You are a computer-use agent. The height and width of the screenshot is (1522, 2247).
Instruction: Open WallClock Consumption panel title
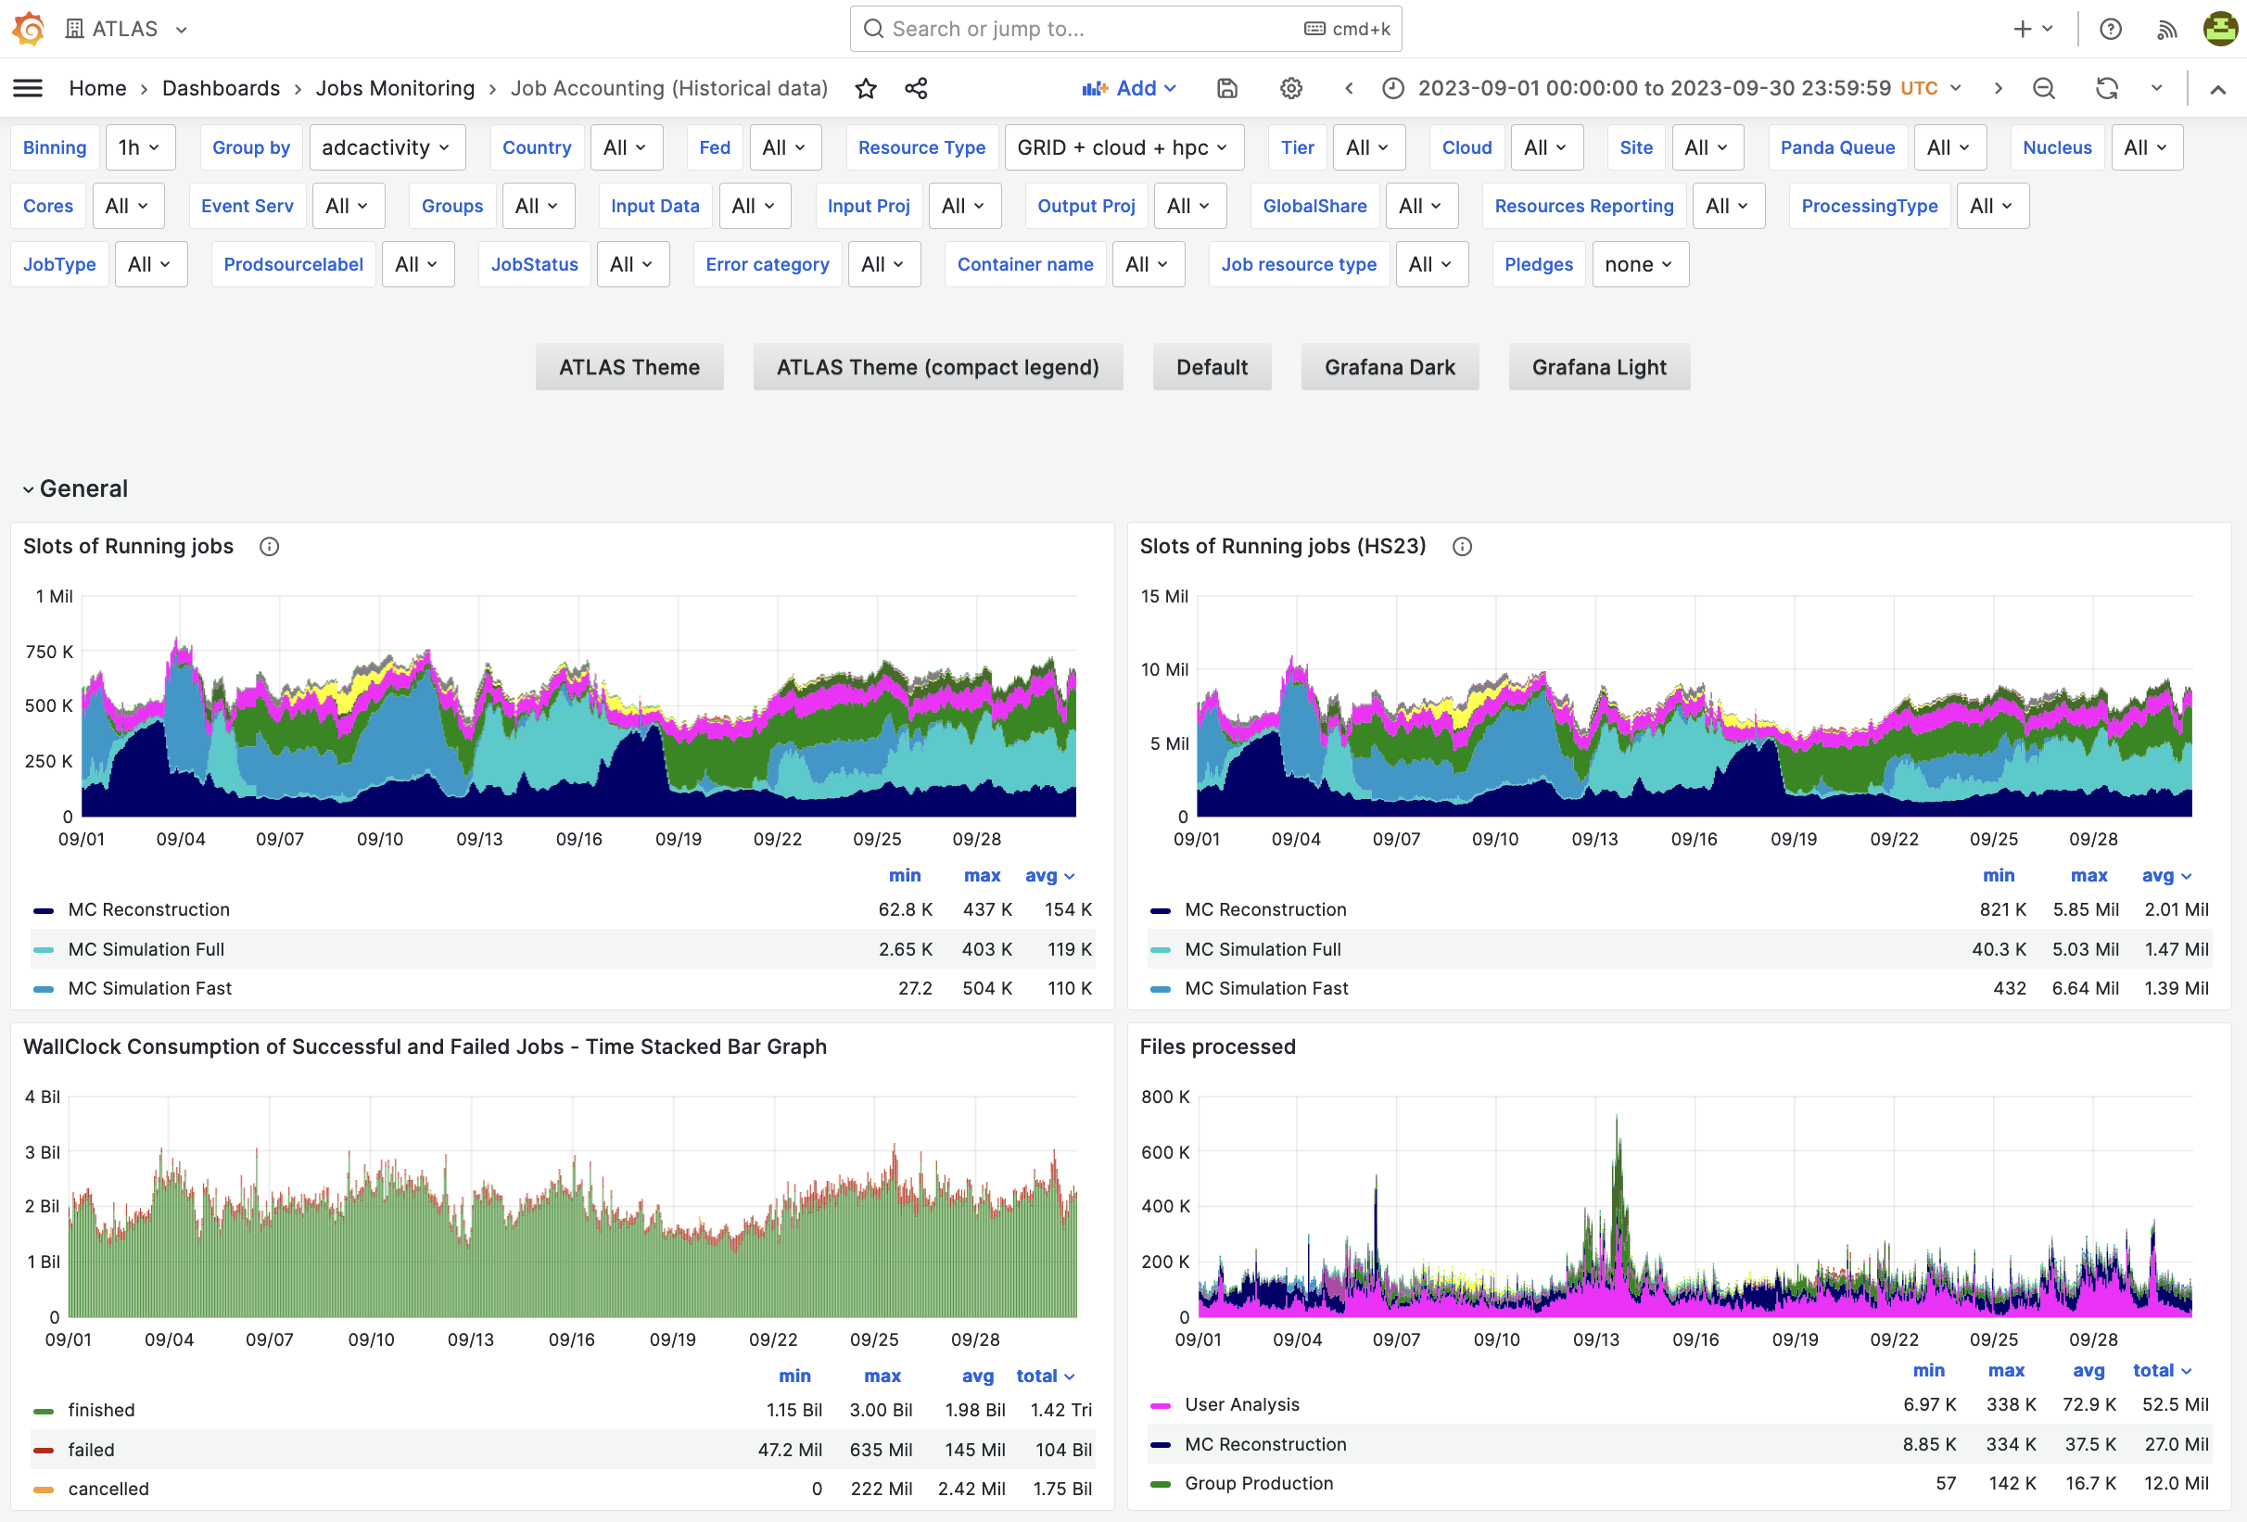point(425,1046)
